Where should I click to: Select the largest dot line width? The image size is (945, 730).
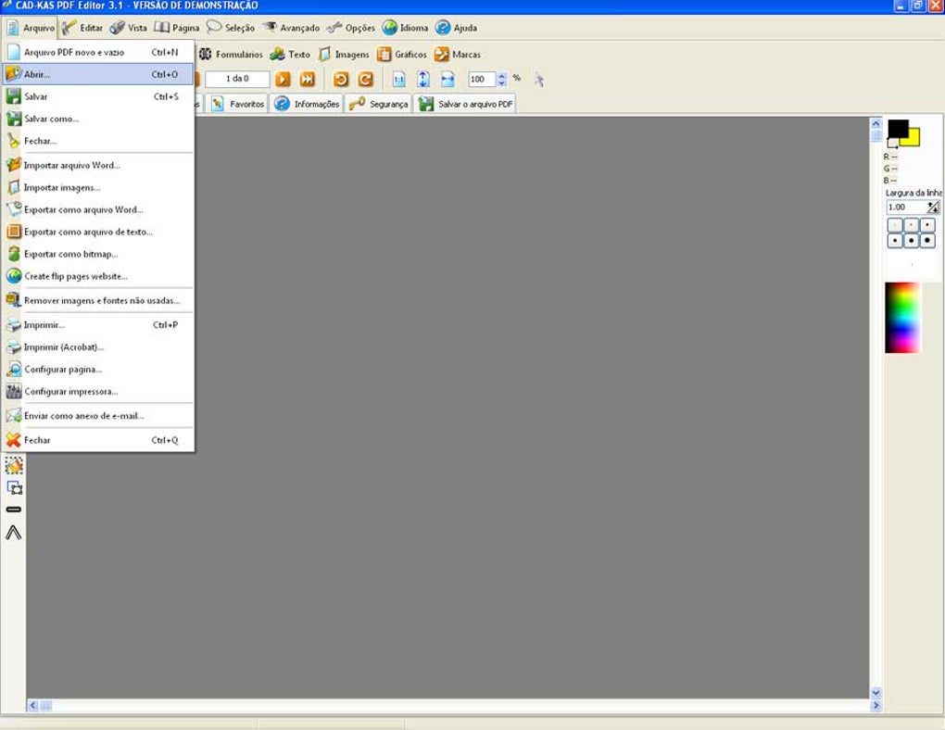pos(926,241)
